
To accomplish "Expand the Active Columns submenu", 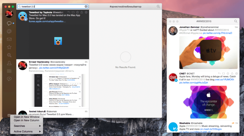I will tap(27, 131).
